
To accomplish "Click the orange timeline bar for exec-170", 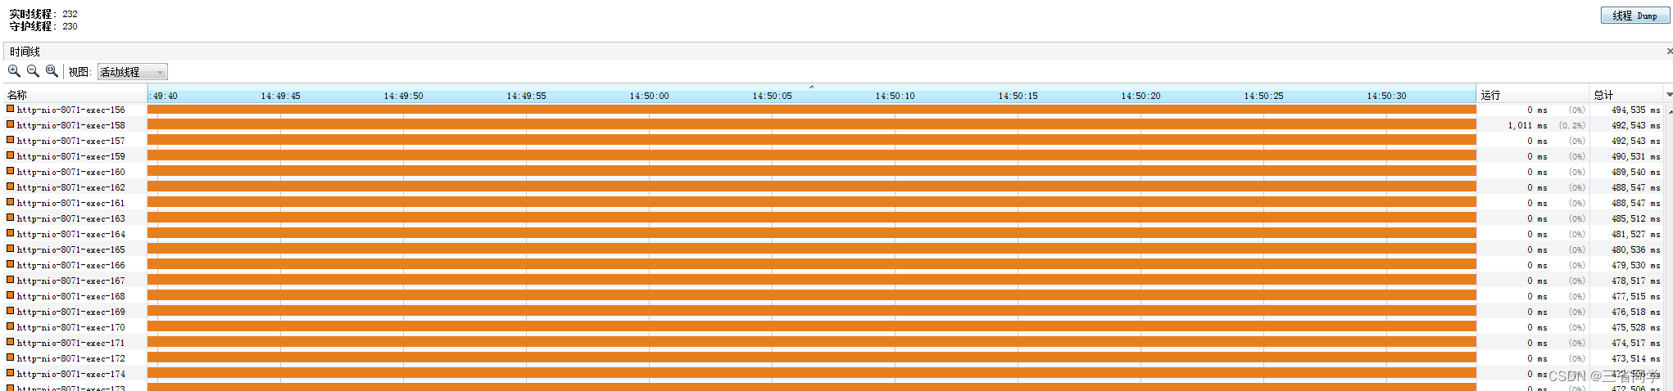I will tap(812, 326).
